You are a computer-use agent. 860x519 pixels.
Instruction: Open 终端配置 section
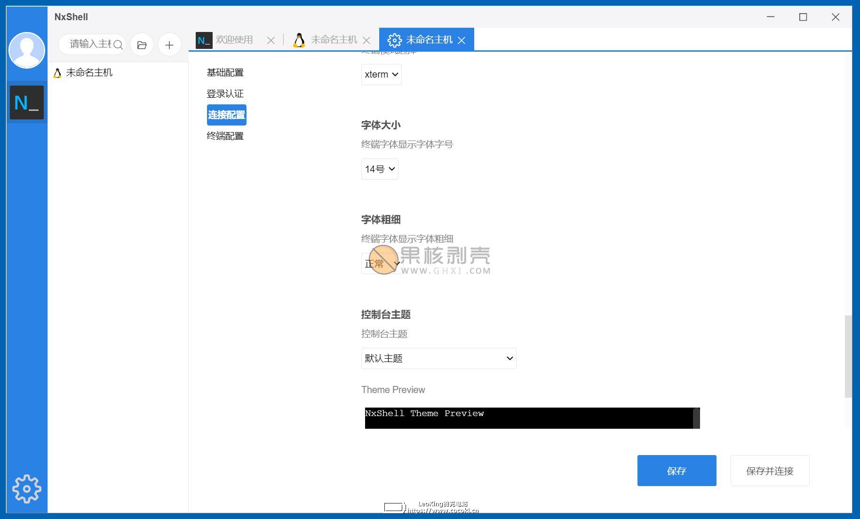[x=225, y=136]
